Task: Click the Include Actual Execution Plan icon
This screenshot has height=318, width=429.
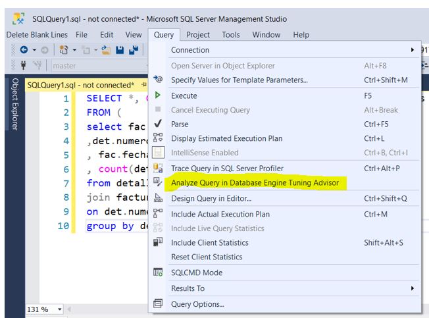Action: click(x=158, y=213)
